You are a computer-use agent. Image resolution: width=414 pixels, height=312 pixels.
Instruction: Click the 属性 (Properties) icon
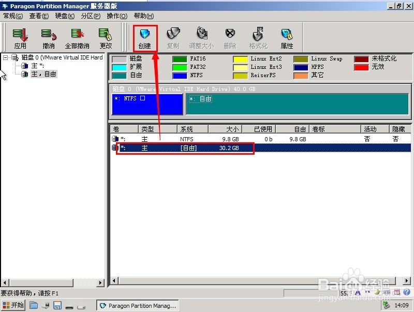tap(287, 38)
